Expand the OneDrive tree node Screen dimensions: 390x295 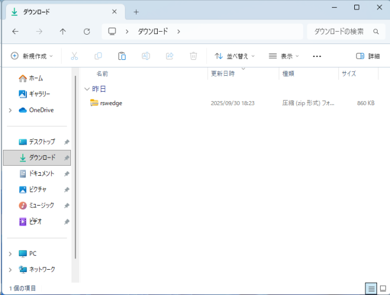click(10, 110)
